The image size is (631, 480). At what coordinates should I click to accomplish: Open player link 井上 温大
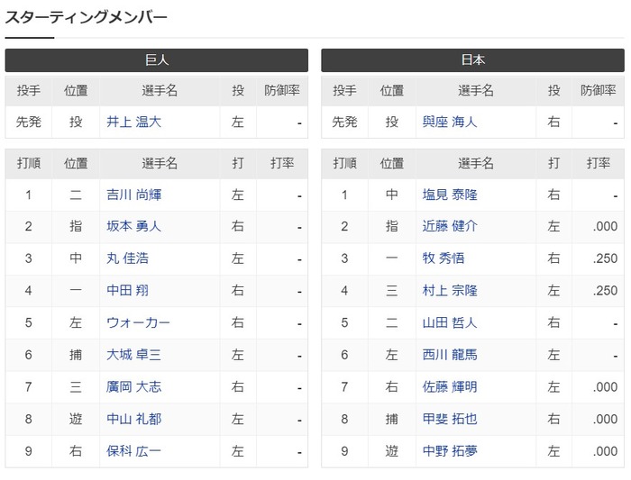[133, 122]
